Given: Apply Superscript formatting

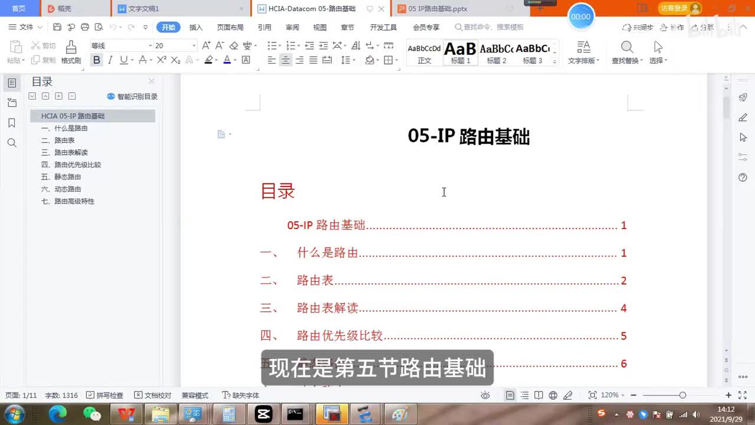Looking at the screenshot, I should (x=161, y=60).
